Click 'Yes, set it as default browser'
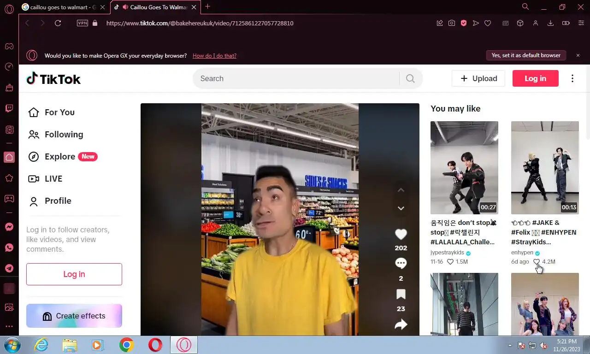This screenshot has height=354, width=590. pyautogui.click(x=526, y=55)
